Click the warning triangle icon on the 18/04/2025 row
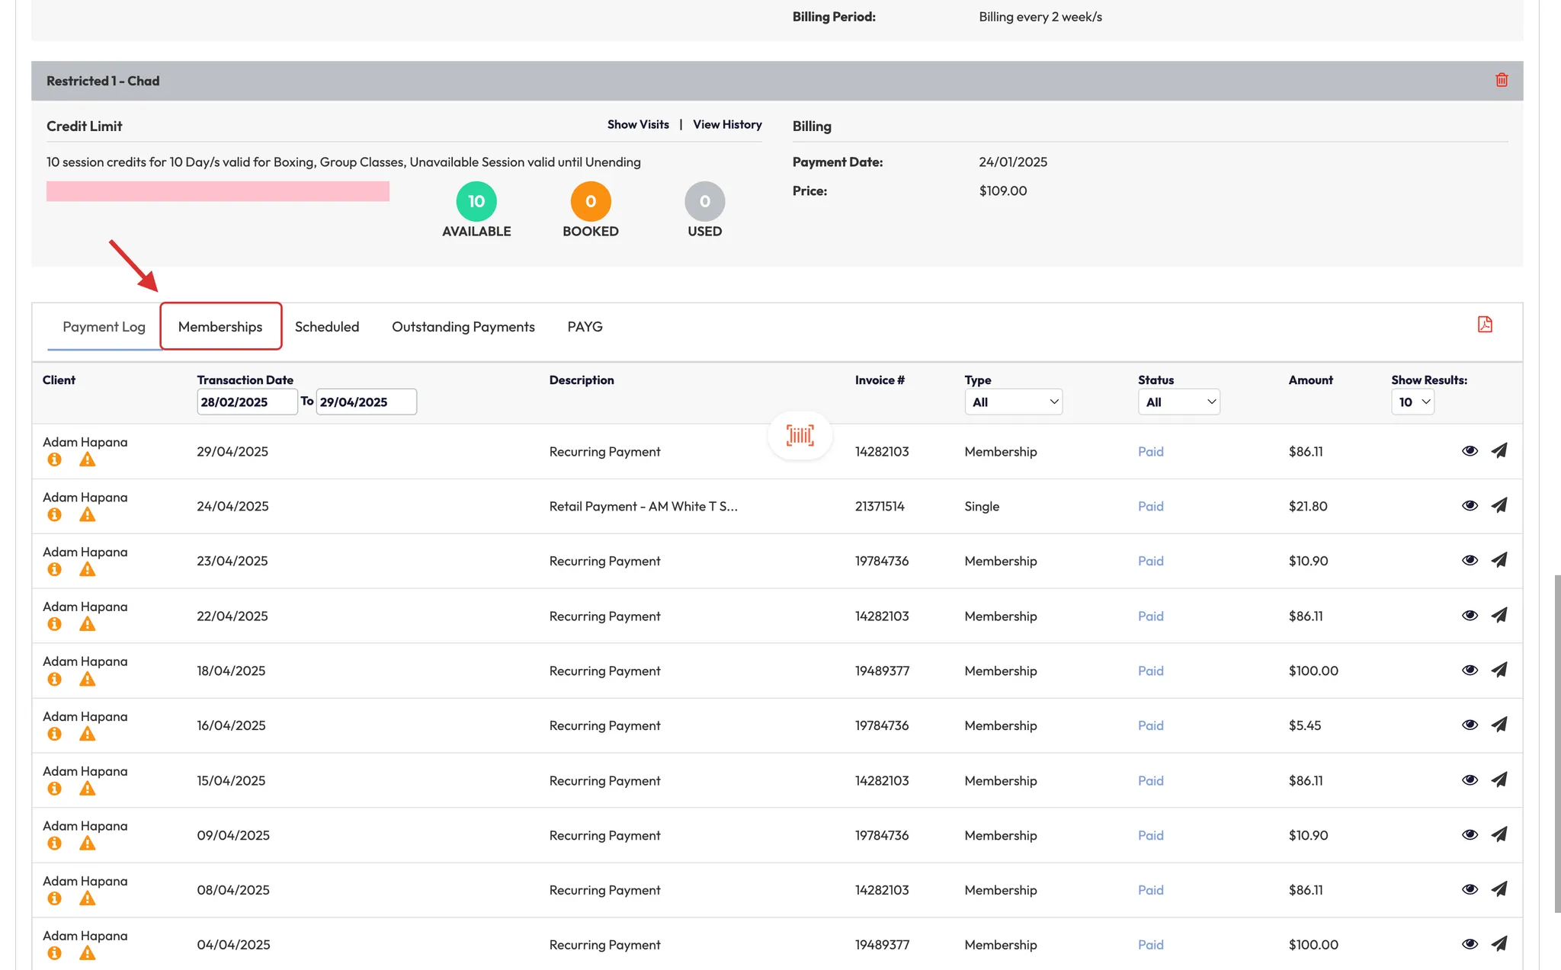Screen dimensions: 1561x970 click(88, 679)
